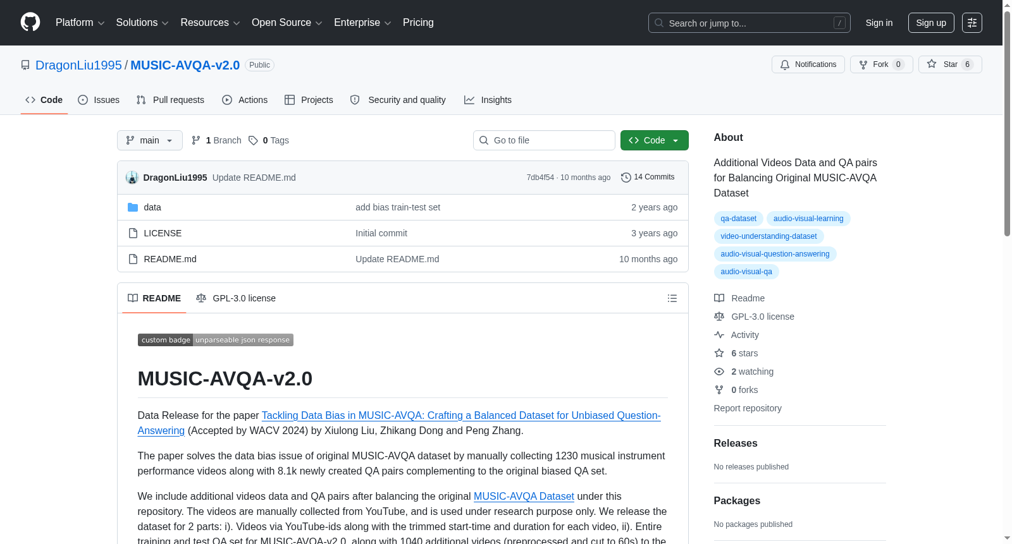This screenshot has height=544, width=1012.
Task: Click the page vertical scrollbar thumb
Action: [1007, 123]
